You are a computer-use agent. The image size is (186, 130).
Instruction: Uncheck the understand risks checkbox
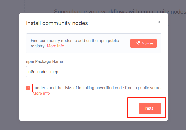pos(28,88)
